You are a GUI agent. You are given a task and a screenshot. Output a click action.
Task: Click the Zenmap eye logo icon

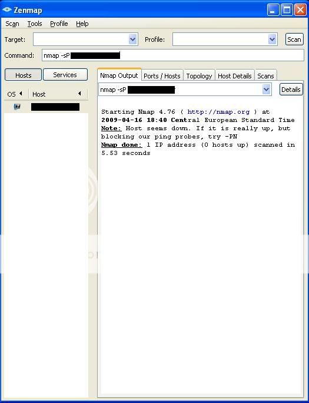6,9
